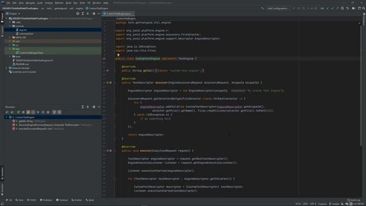Open the Tools menu
366x206 pixels.
82,3
